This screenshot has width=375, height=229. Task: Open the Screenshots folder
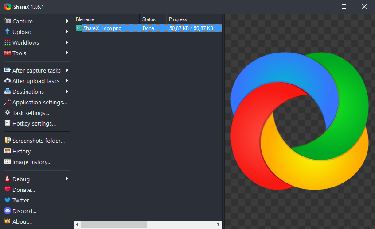pos(38,141)
